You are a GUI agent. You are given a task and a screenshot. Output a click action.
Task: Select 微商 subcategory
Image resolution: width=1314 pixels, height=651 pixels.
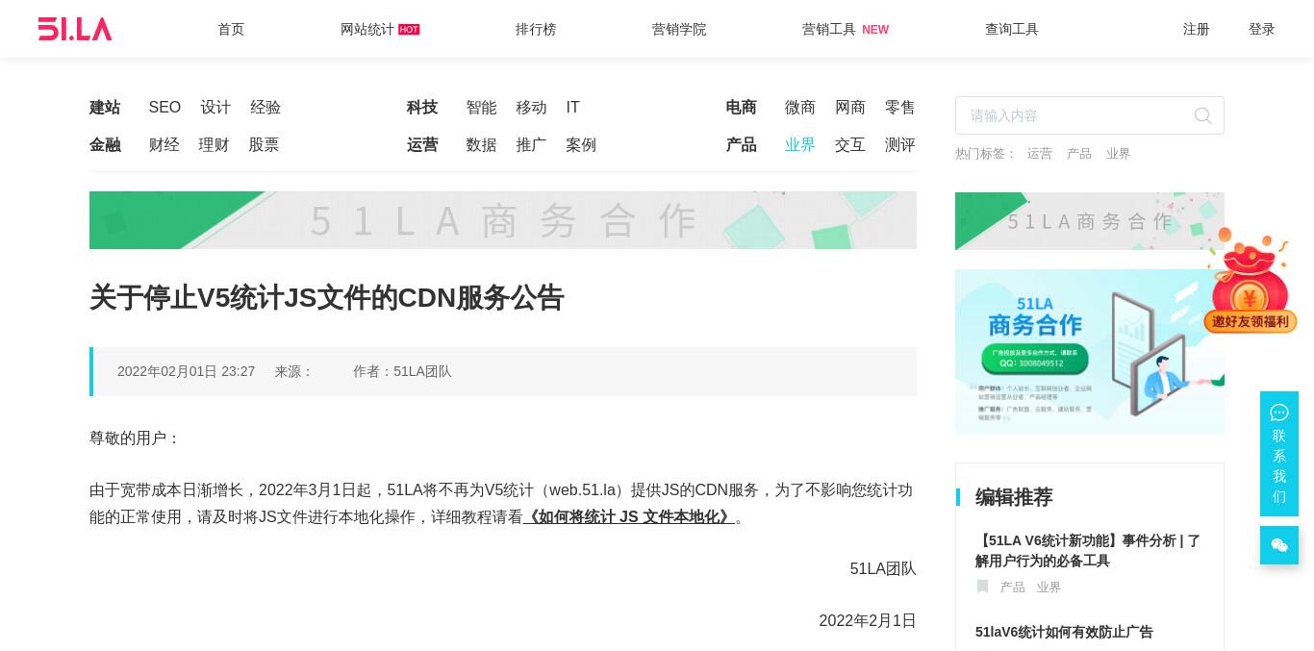800,108
